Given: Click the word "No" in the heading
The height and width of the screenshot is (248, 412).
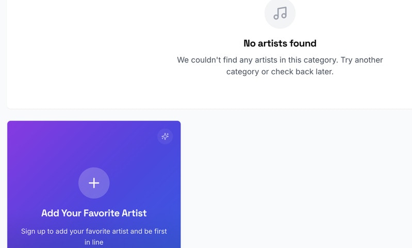Looking at the screenshot, I should tap(250, 43).
